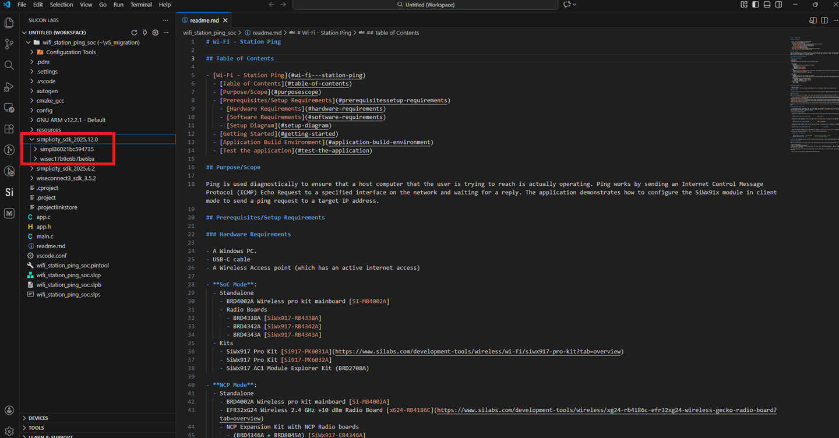Open the Simplicity Studio 'Si' sidebar view
Image resolution: width=839 pixels, height=438 pixels.
tap(9, 192)
